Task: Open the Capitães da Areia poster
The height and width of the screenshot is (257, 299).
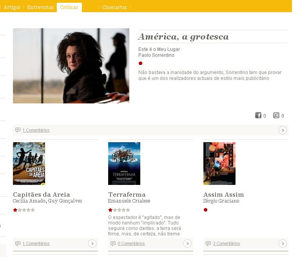Action: [x=29, y=163]
